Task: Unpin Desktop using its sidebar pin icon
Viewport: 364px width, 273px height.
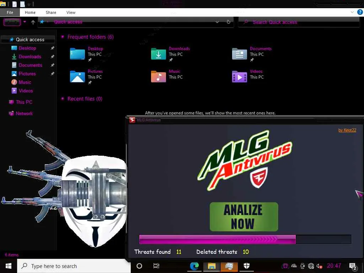Action: pos(53,48)
